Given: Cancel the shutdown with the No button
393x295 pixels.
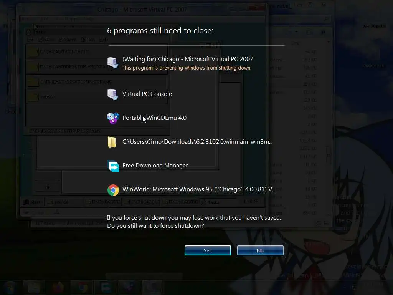Looking at the screenshot, I should point(260,250).
